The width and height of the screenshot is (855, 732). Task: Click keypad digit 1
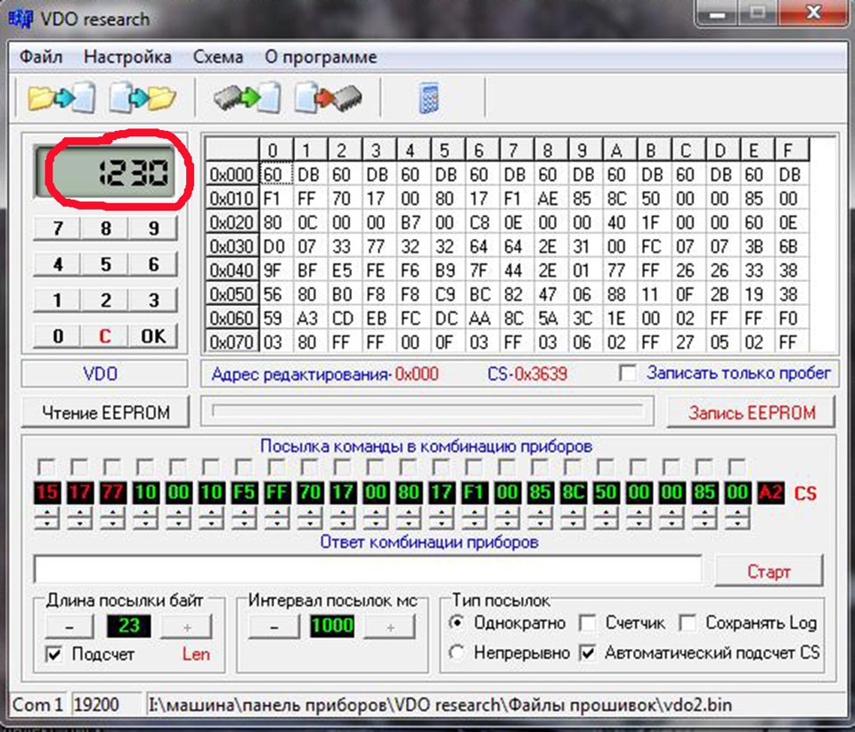click(57, 300)
